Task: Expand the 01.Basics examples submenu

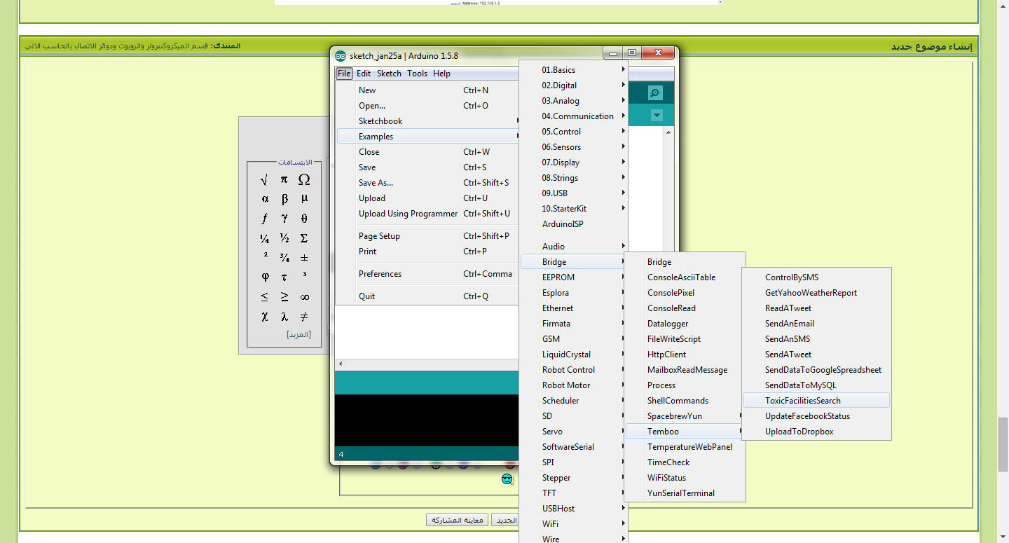Action: point(574,70)
